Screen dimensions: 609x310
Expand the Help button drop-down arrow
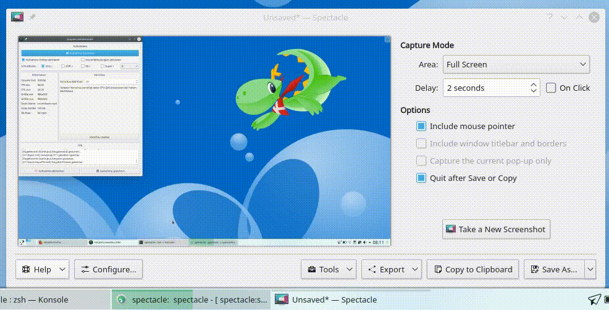pyautogui.click(x=62, y=269)
